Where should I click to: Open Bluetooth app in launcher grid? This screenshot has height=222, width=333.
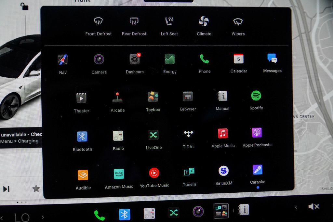82,141
